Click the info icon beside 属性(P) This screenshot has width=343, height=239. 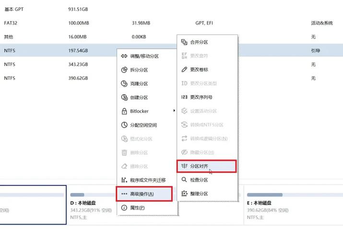click(124, 207)
